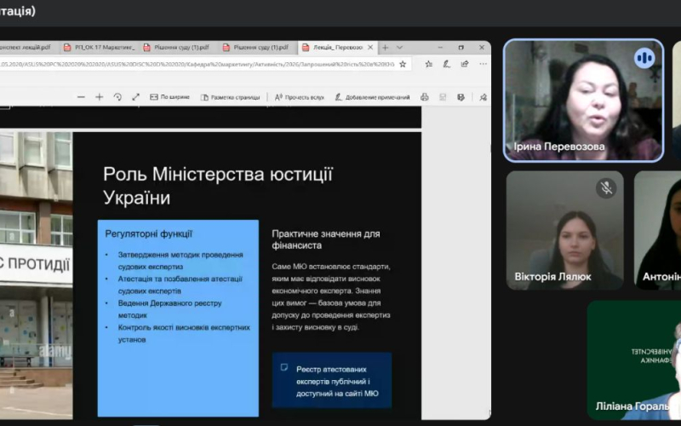Click heading 'Практичне значення для фінансиста'
The height and width of the screenshot is (426, 681).
tap(326, 239)
